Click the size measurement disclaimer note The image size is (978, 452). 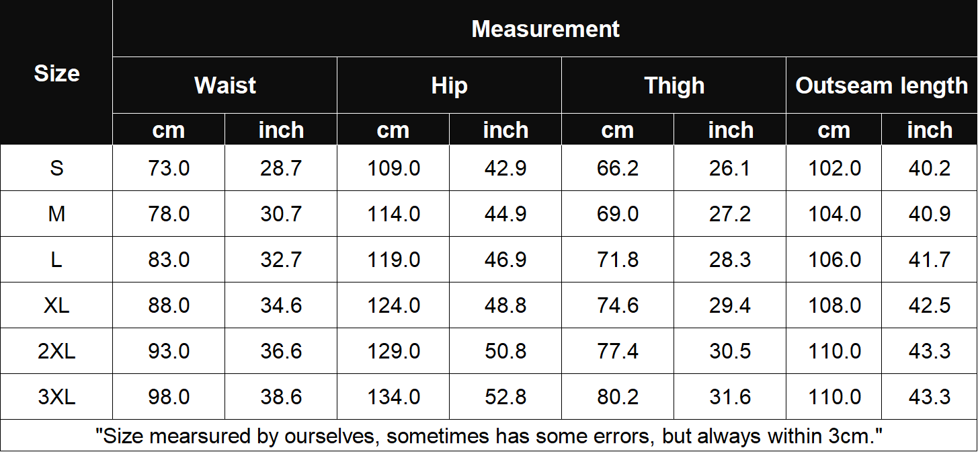[x=489, y=436]
